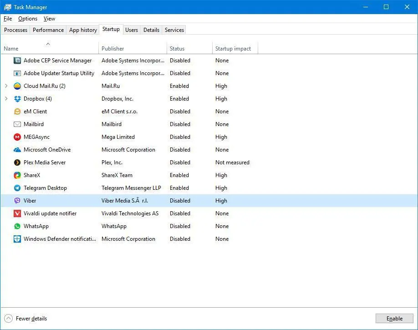The width and height of the screenshot is (418, 330).
Task: Click the Mega Limited publisher cell
Action: 118,137
